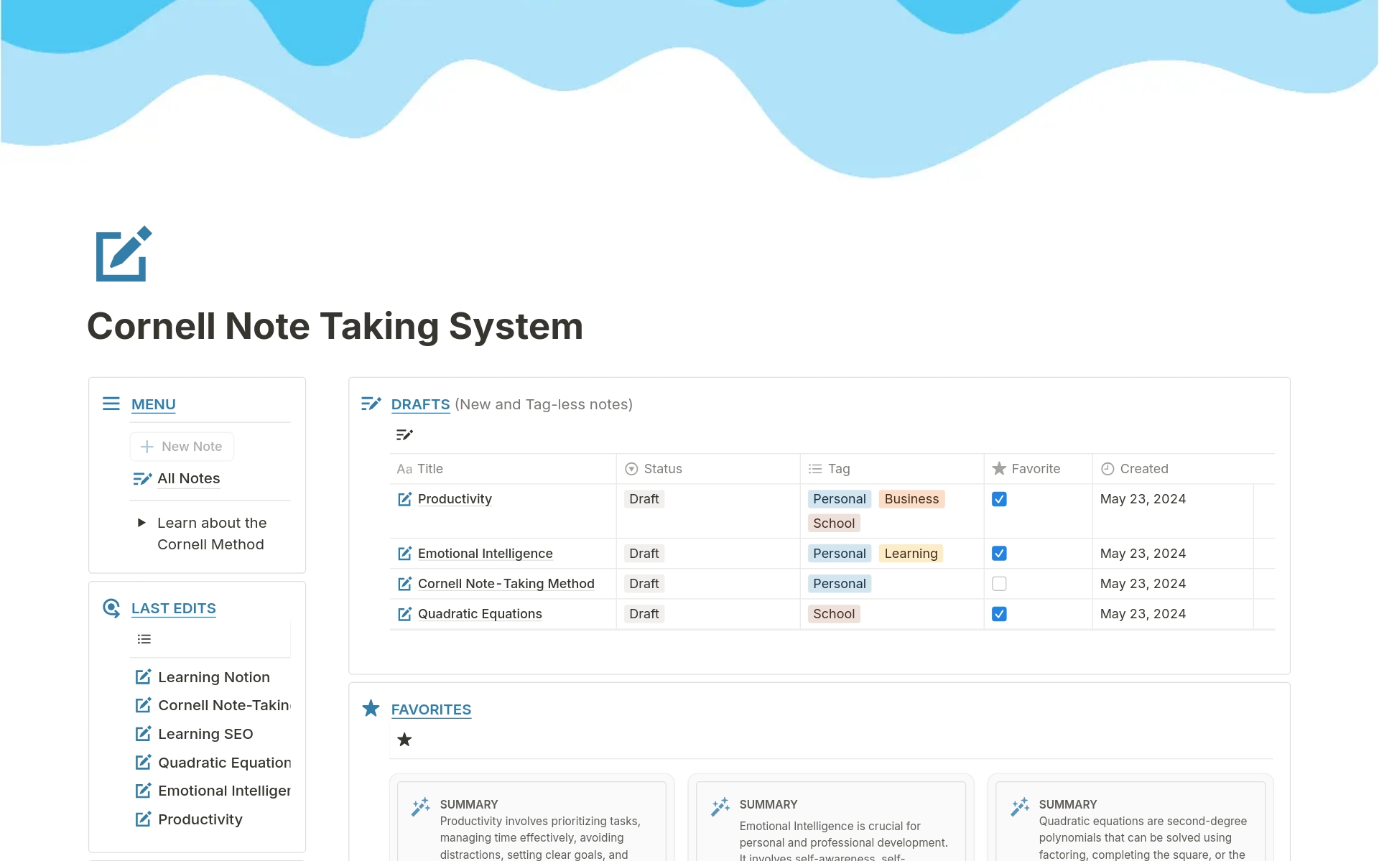Click the hamburger menu icon beside MENU

(111, 404)
